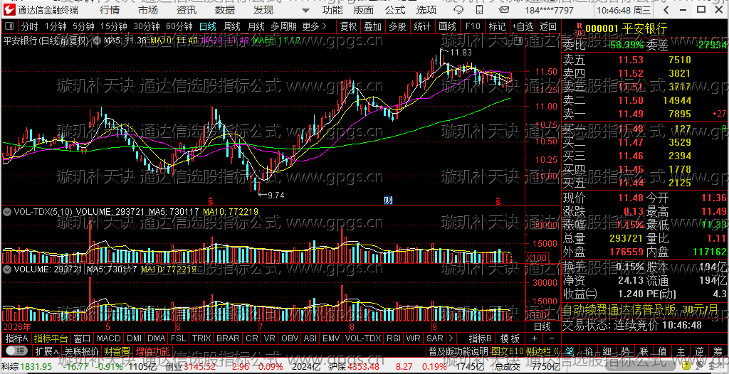This screenshot has width=729, height=374.
Task: Open the 公式 menu
Action: [x=395, y=10]
